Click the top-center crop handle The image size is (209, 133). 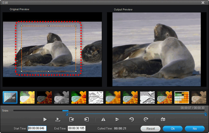click(49, 26)
